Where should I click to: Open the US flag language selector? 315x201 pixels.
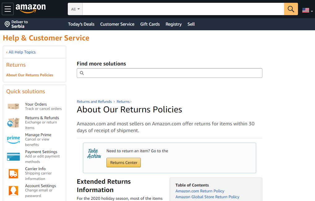pos(307,10)
